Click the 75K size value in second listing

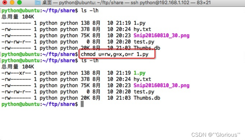pos(85,85)
